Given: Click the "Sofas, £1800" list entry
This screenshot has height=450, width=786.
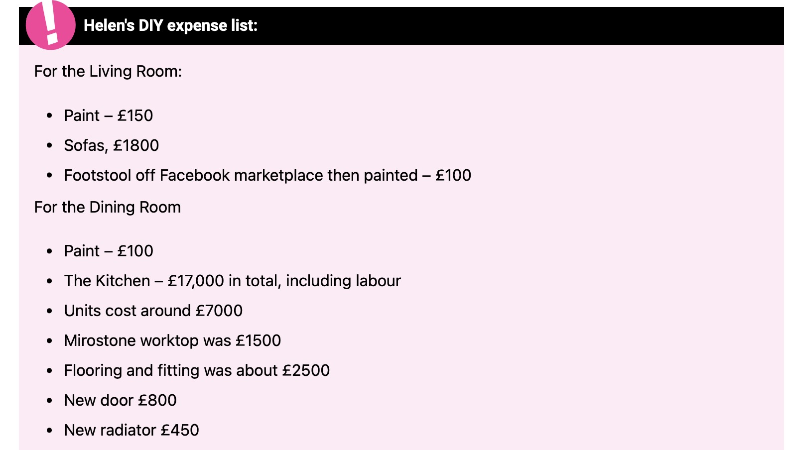Looking at the screenshot, I should 111,145.
